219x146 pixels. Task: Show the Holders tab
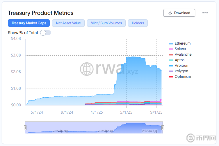tap(138, 23)
